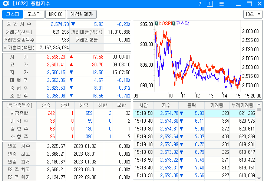Viewport: 264px width, 182px height.
Task: Select the 15:19:00 time row
Action: pos(194,152)
